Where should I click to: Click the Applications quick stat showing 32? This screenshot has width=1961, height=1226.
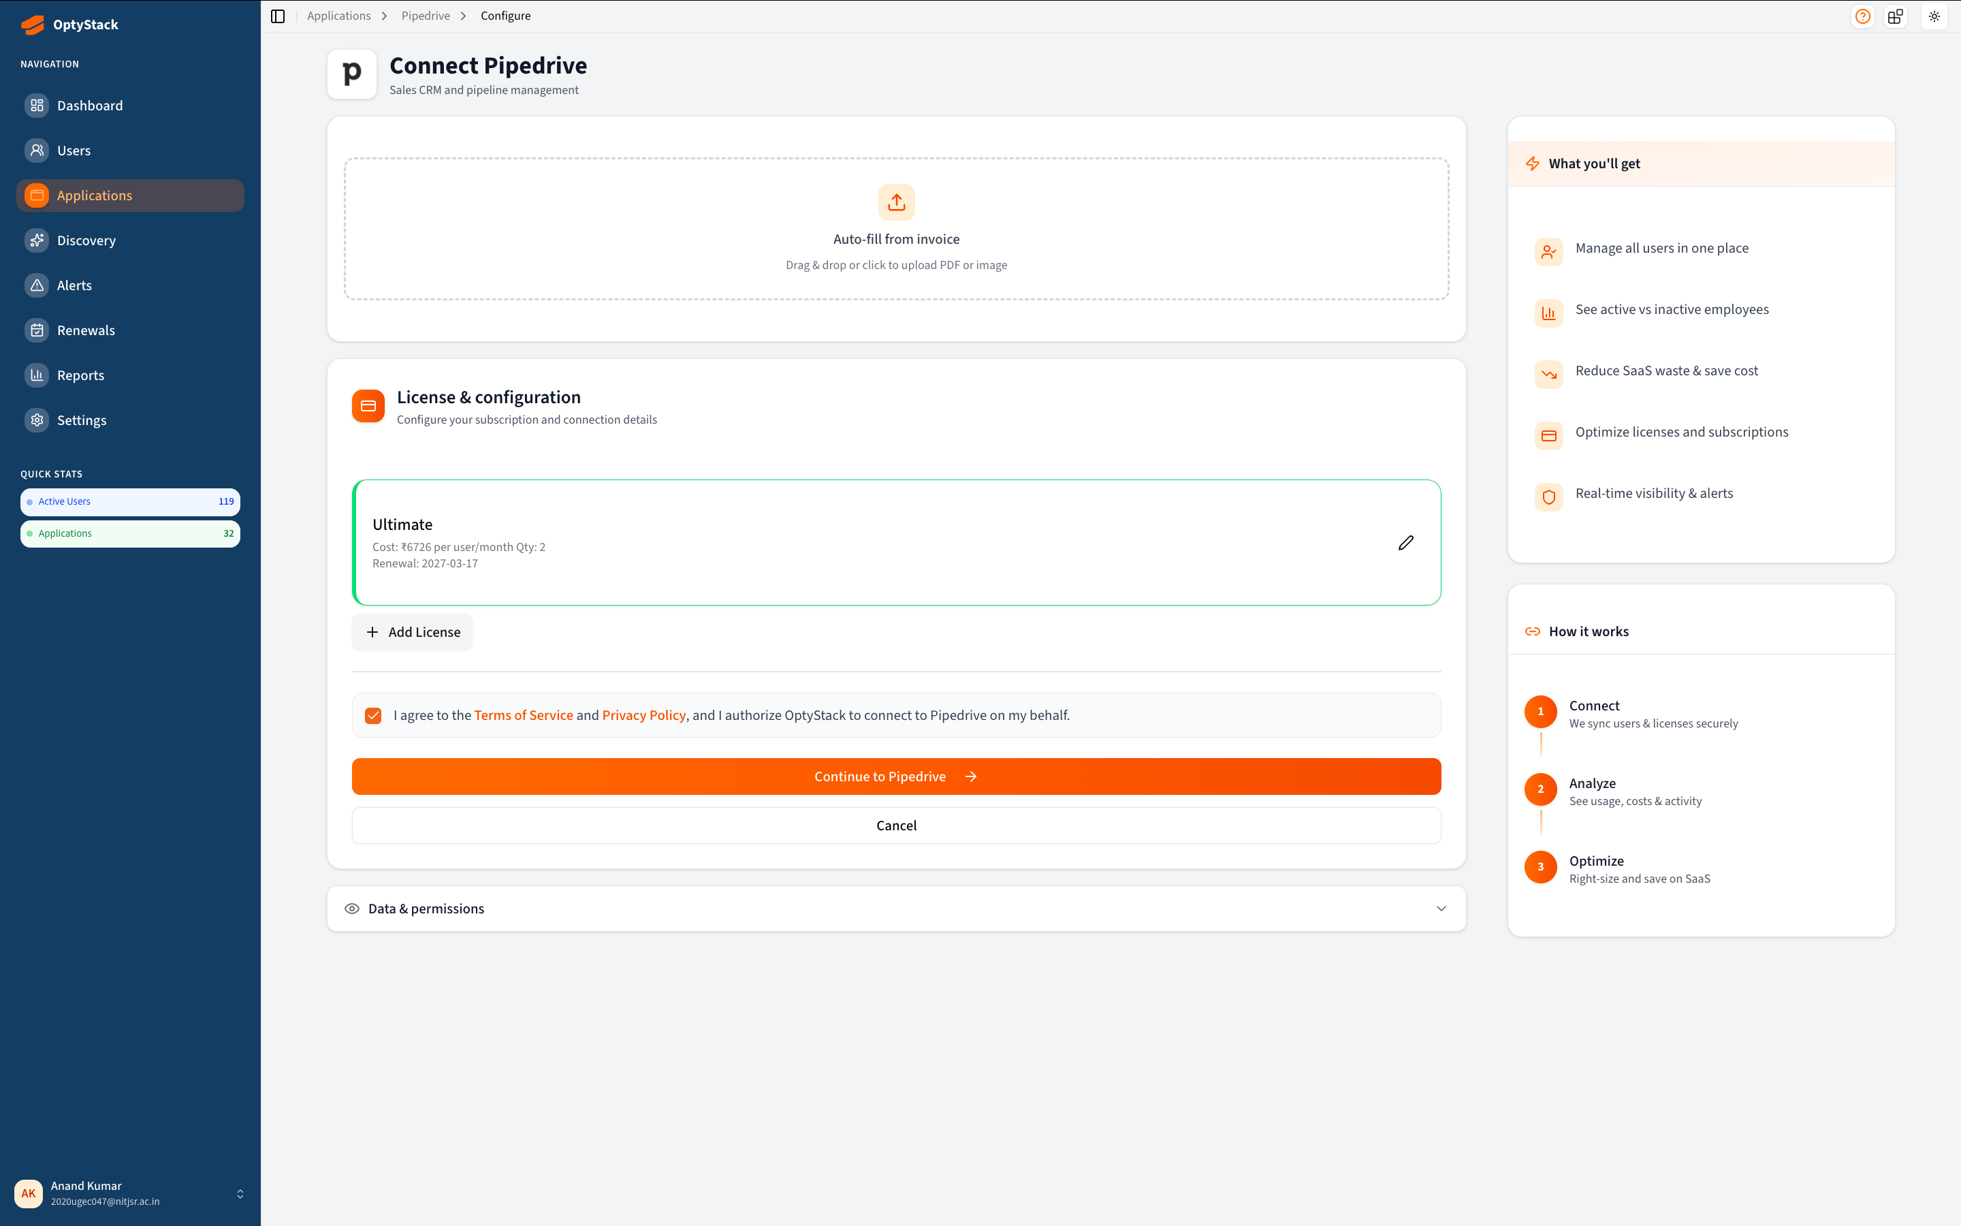tap(129, 533)
